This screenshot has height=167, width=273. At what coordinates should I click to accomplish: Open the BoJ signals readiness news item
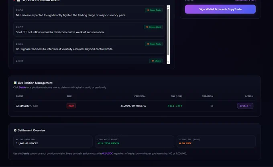click(x=89, y=46)
